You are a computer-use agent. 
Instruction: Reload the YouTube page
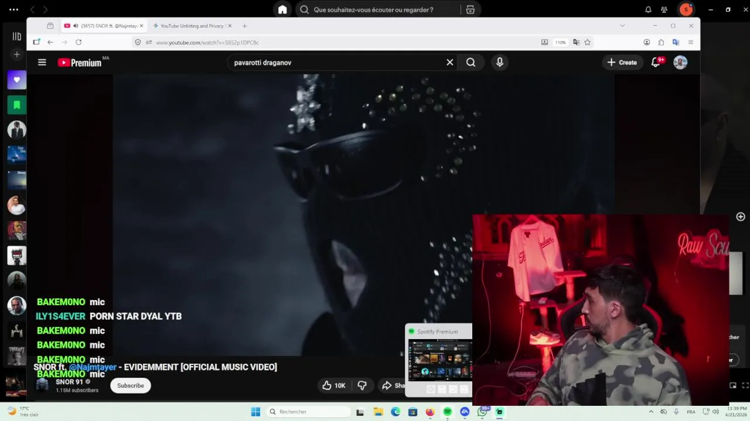79,42
